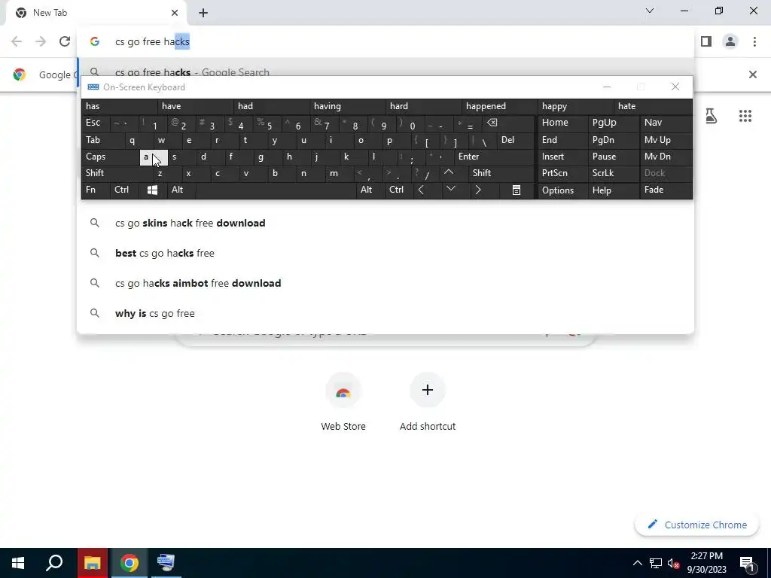Toggle the Caps key on On-Screen Keyboard
This screenshot has height=578, width=771.
click(110, 157)
